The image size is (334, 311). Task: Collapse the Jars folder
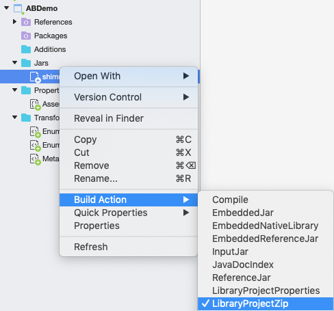click(15, 63)
